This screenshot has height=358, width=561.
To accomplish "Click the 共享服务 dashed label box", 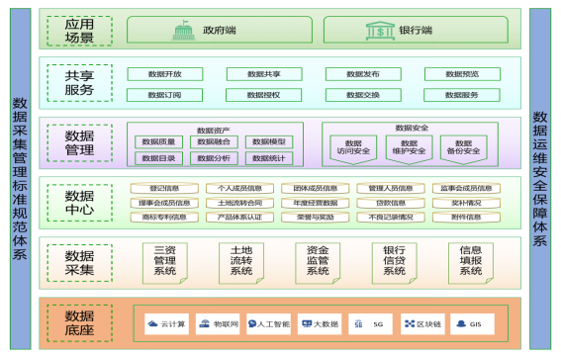I will (x=80, y=83).
